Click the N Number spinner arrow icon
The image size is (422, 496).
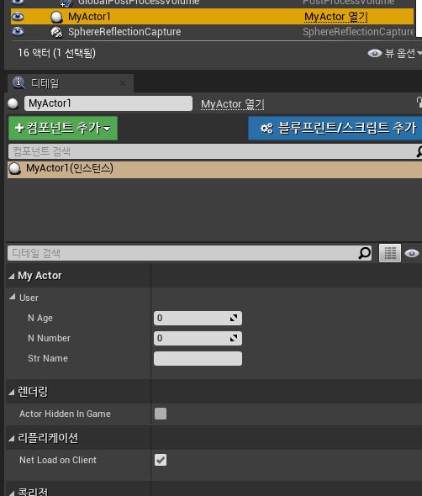click(x=234, y=338)
